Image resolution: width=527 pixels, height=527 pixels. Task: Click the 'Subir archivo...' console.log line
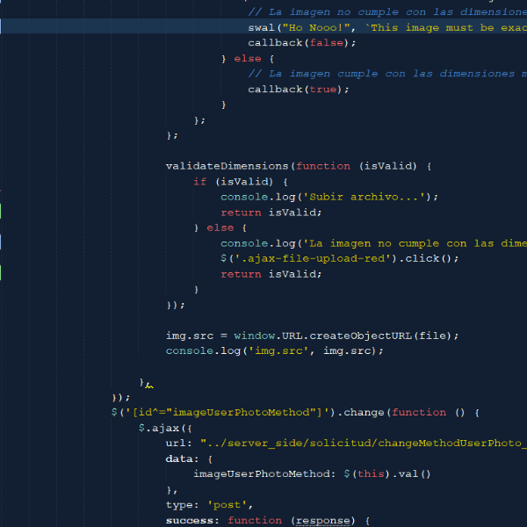tap(329, 197)
